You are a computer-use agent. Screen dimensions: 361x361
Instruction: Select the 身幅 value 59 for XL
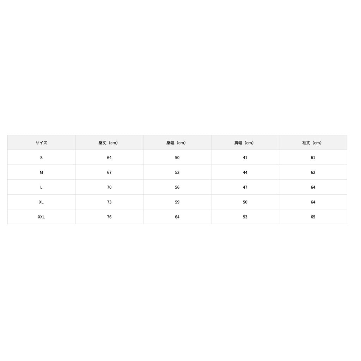click(x=177, y=202)
